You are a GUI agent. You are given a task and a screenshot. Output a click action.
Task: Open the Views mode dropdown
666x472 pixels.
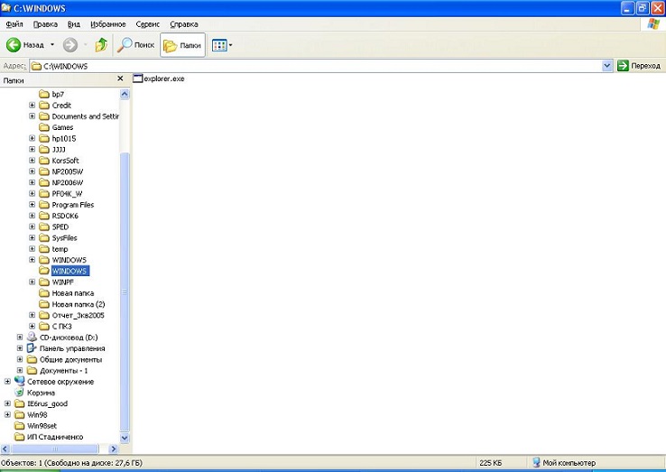[222, 45]
